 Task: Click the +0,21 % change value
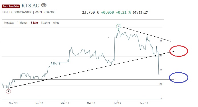coord(123,12)
